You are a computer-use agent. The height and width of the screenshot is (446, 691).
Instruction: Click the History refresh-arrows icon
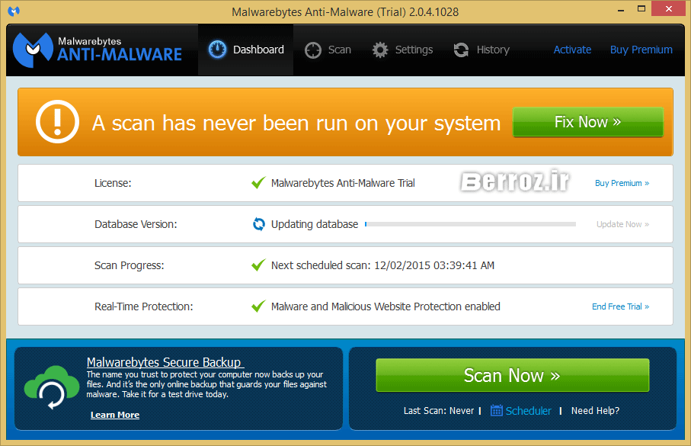pyautogui.click(x=461, y=50)
